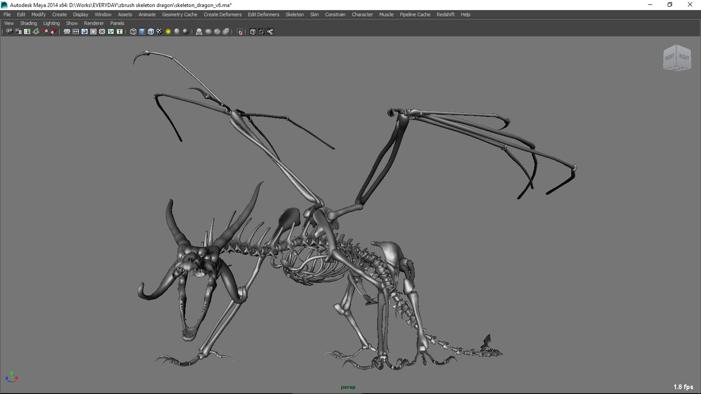This screenshot has width=701, height=394.
Task: Toggle Textured display checker icon
Action: pyautogui.click(x=159, y=32)
